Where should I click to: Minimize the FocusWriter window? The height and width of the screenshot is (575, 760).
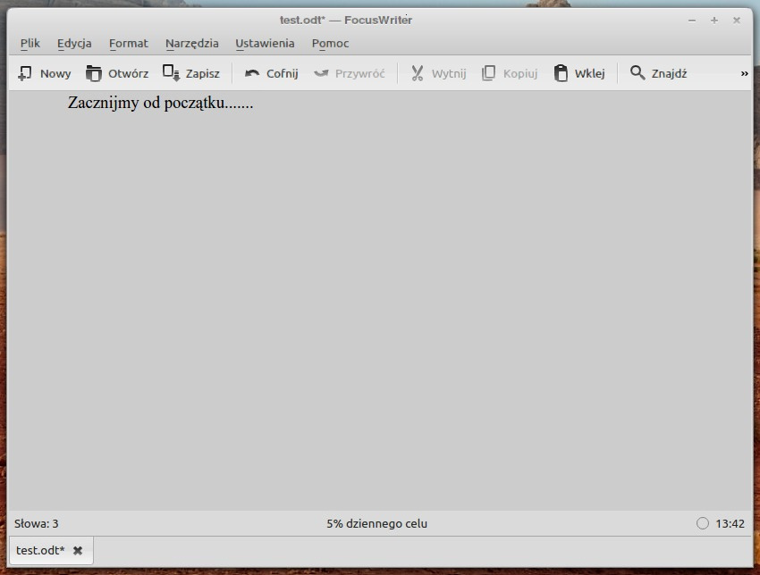tap(692, 21)
